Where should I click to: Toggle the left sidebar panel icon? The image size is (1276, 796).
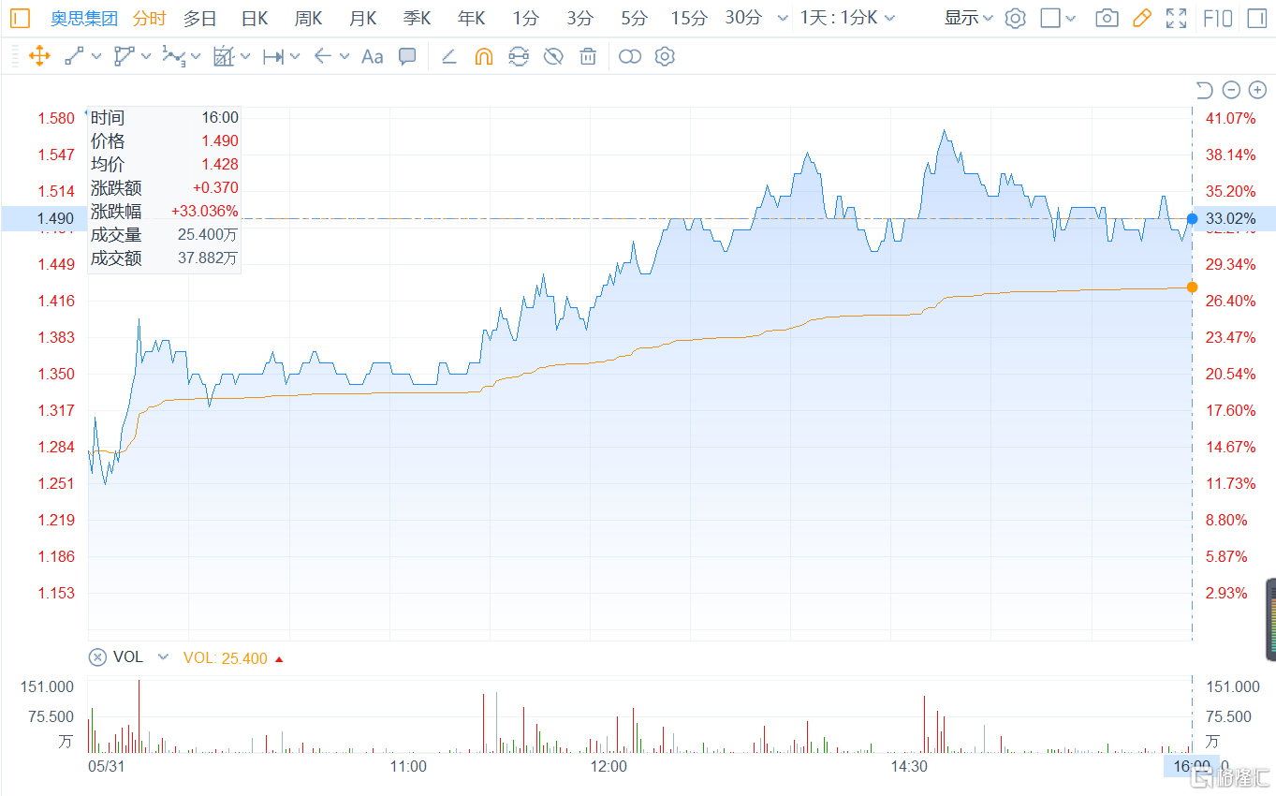(20, 18)
